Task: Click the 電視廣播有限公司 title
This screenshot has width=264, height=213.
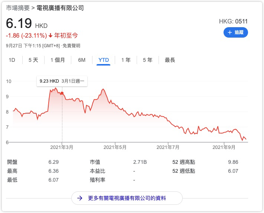Action: [60, 8]
